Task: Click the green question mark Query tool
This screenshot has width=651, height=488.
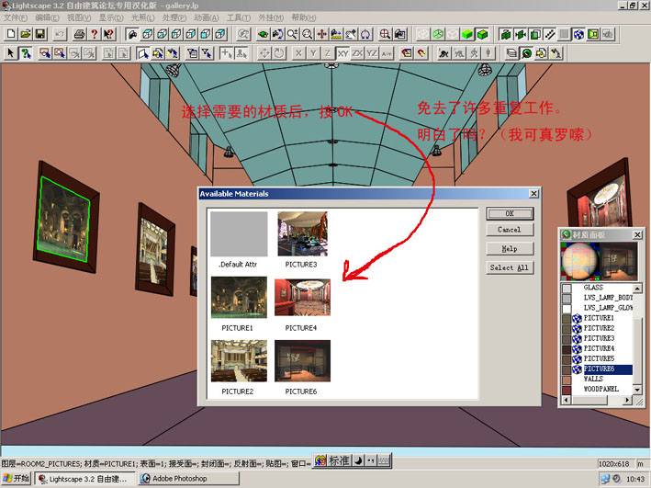Action: click(26, 53)
